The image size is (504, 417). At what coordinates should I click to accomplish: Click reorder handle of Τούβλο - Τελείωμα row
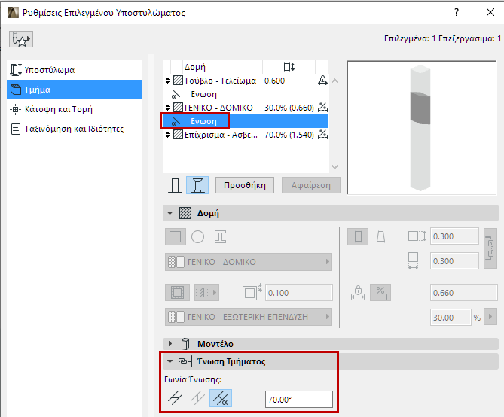pos(167,81)
